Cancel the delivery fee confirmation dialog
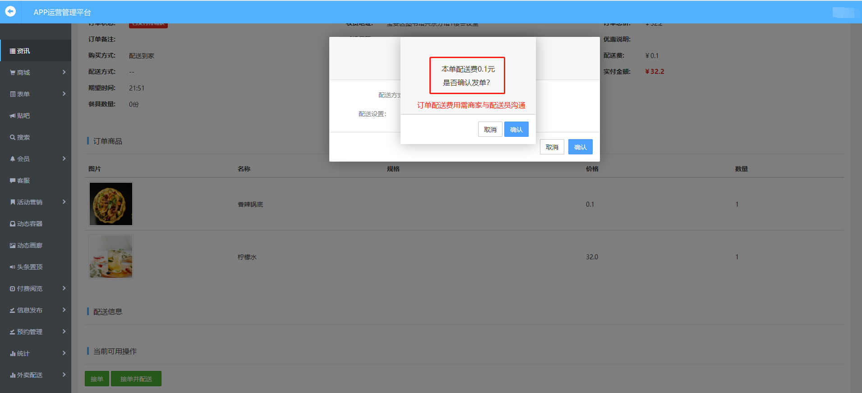The width and height of the screenshot is (862, 393). pyautogui.click(x=490, y=130)
